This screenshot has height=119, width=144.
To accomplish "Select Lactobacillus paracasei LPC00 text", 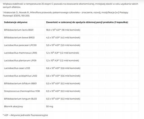I will point(20,45).
